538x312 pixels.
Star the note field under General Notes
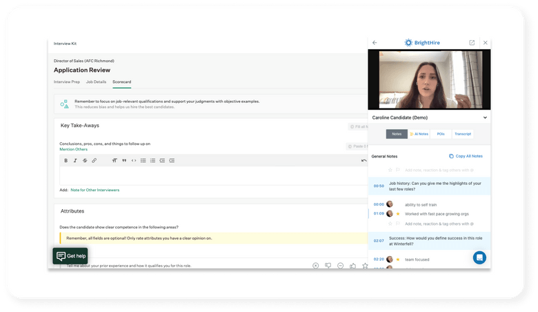coord(390,170)
